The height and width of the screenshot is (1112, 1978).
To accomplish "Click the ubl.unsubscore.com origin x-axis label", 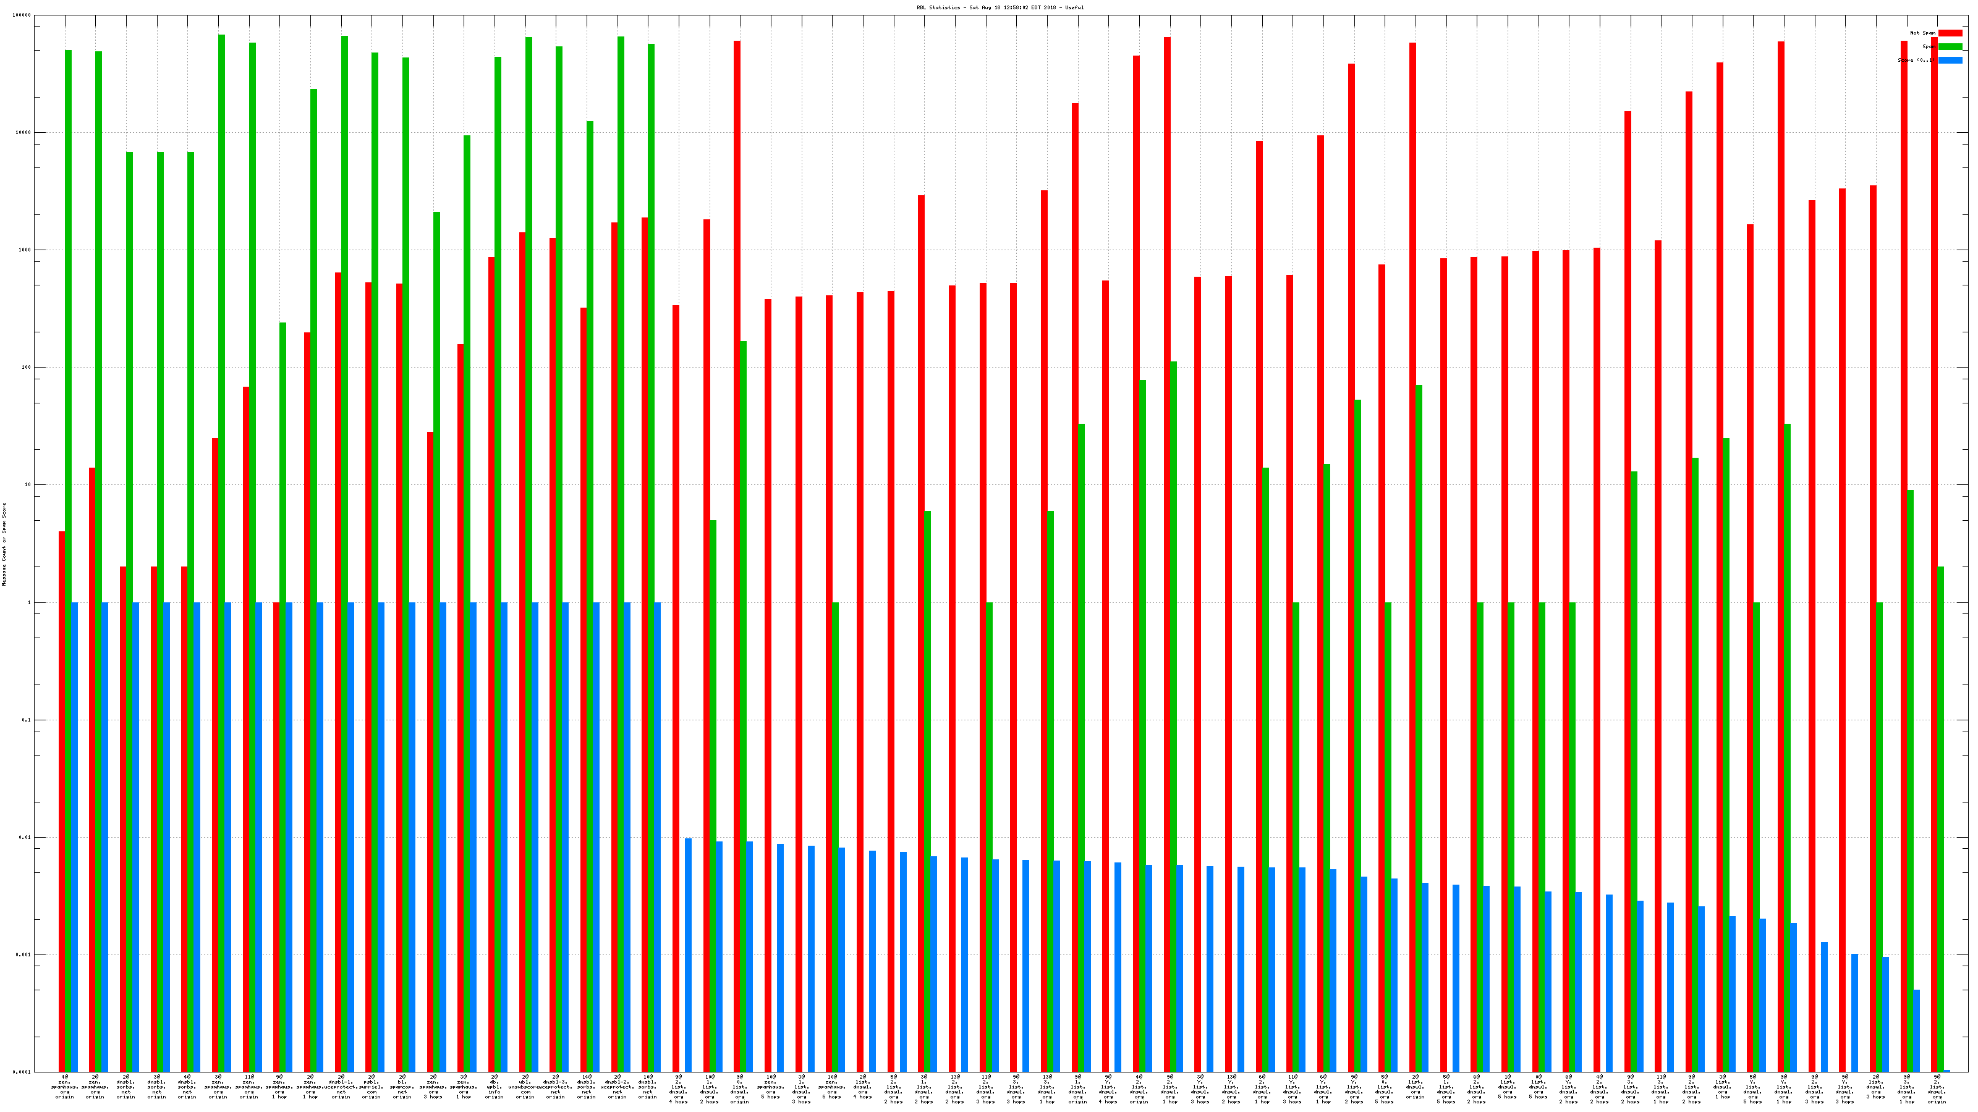I will point(525,1087).
